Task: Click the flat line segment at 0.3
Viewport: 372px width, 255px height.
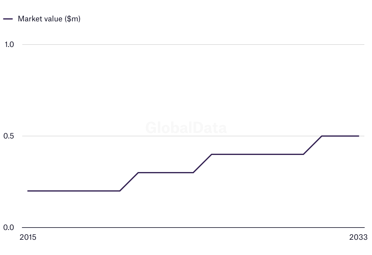Action: click(x=166, y=173)
